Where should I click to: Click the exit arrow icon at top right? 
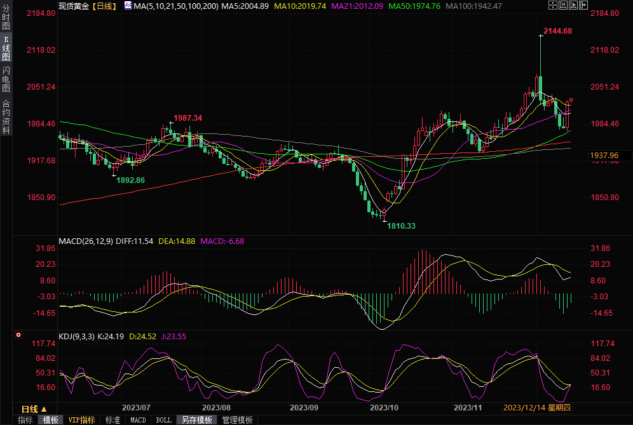(584, 6)
